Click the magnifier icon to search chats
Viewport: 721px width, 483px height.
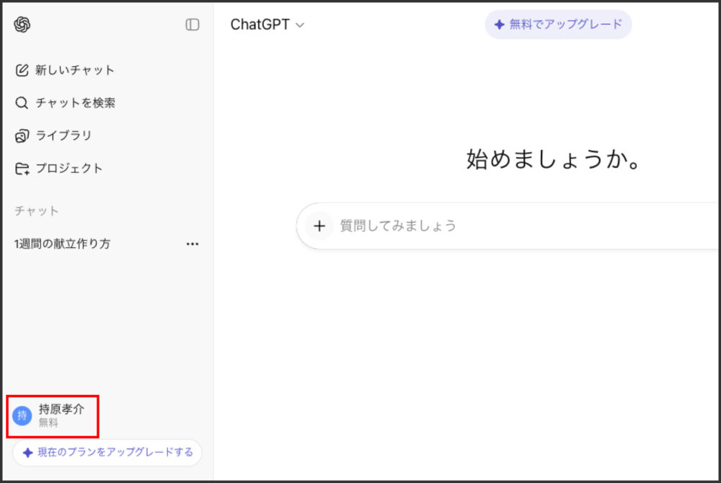click(x=22, y=103)
